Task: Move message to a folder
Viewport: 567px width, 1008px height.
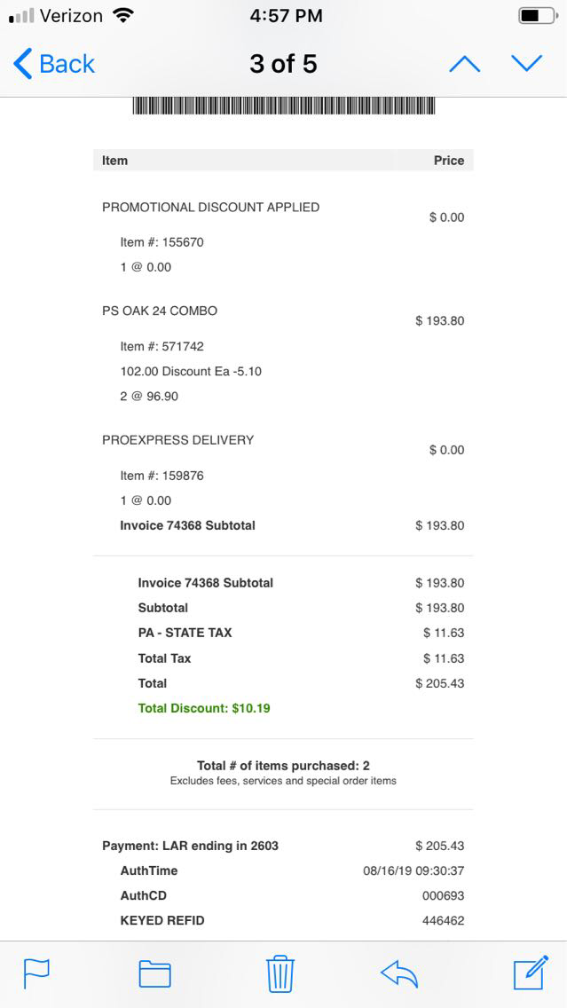Action: (x=154, y=974)
